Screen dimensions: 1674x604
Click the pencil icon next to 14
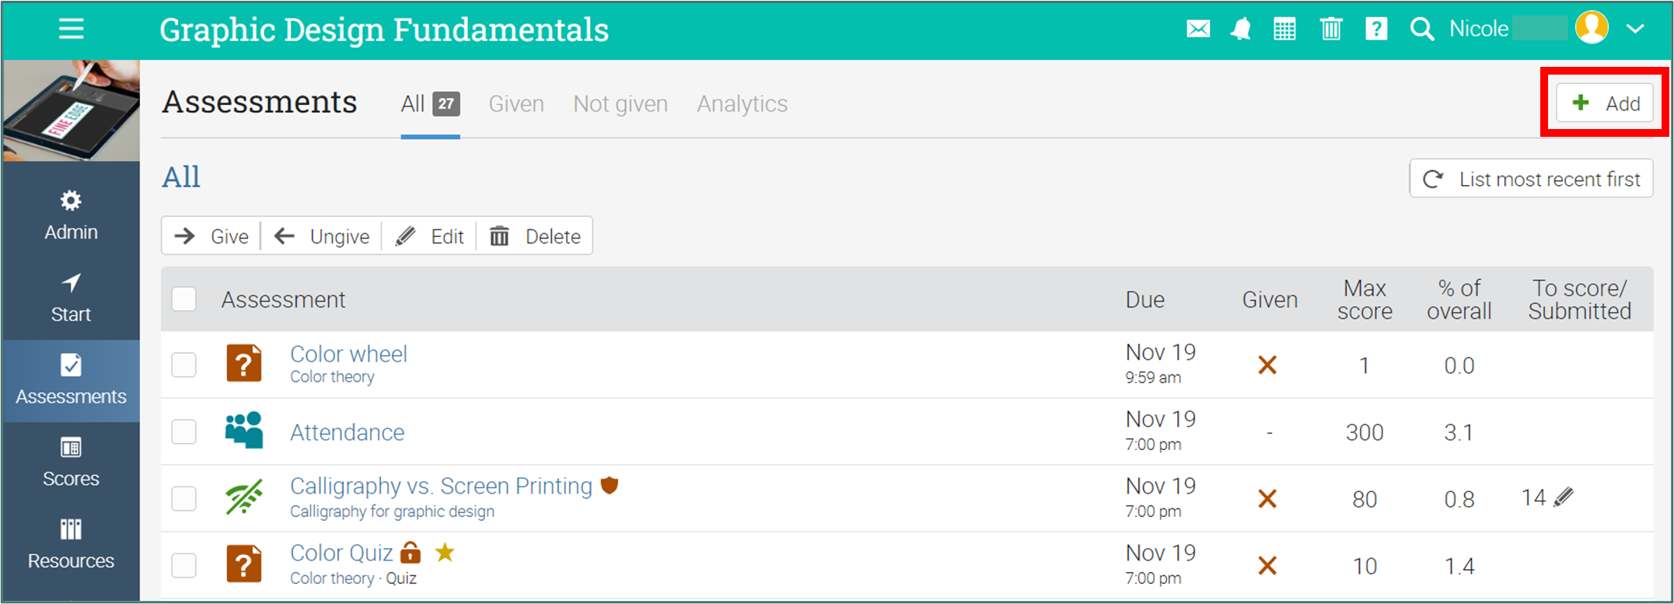(x=1564, y=498)
